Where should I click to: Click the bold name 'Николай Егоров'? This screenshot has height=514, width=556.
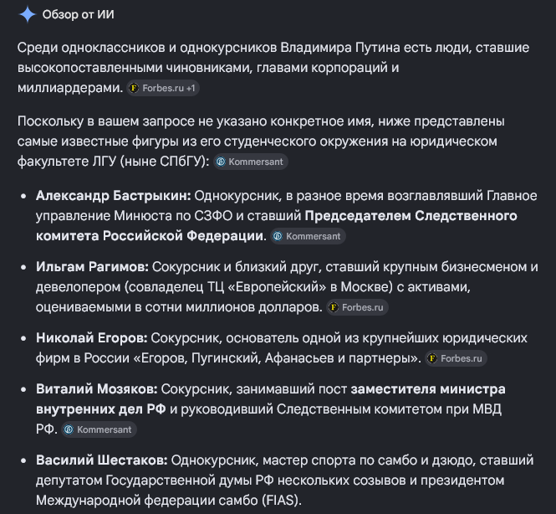pos(91,338)
